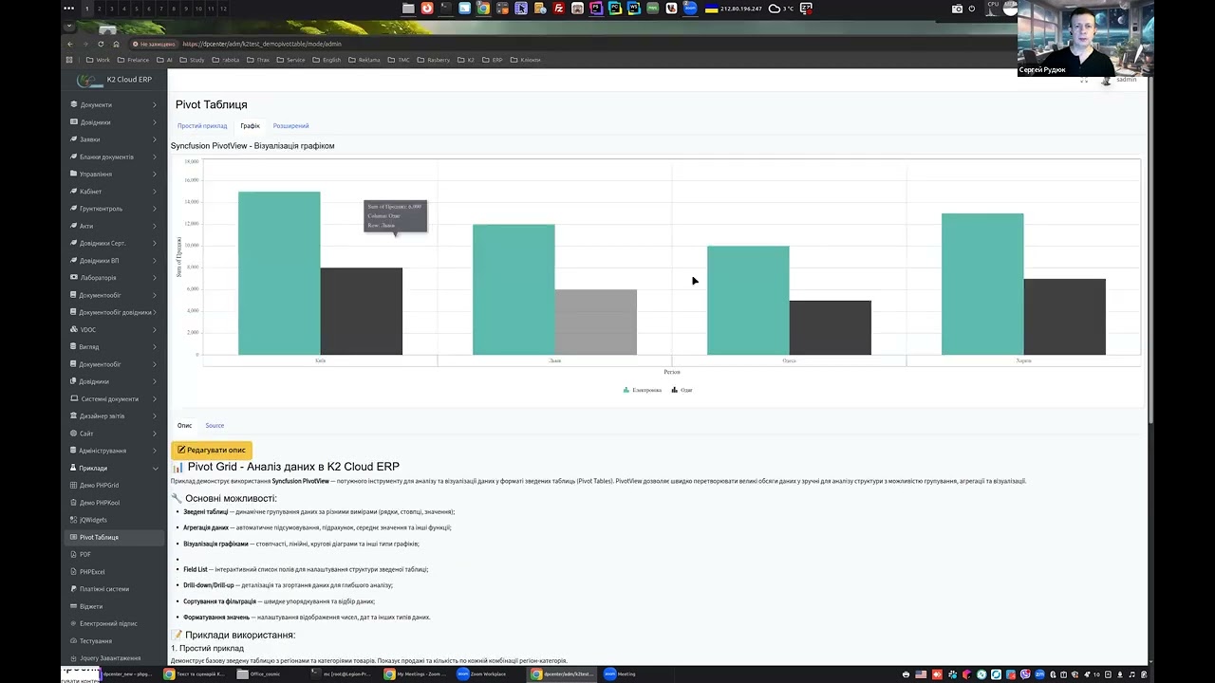
Task: Click the Платіжні системи icon
Action: click(74, 589)
